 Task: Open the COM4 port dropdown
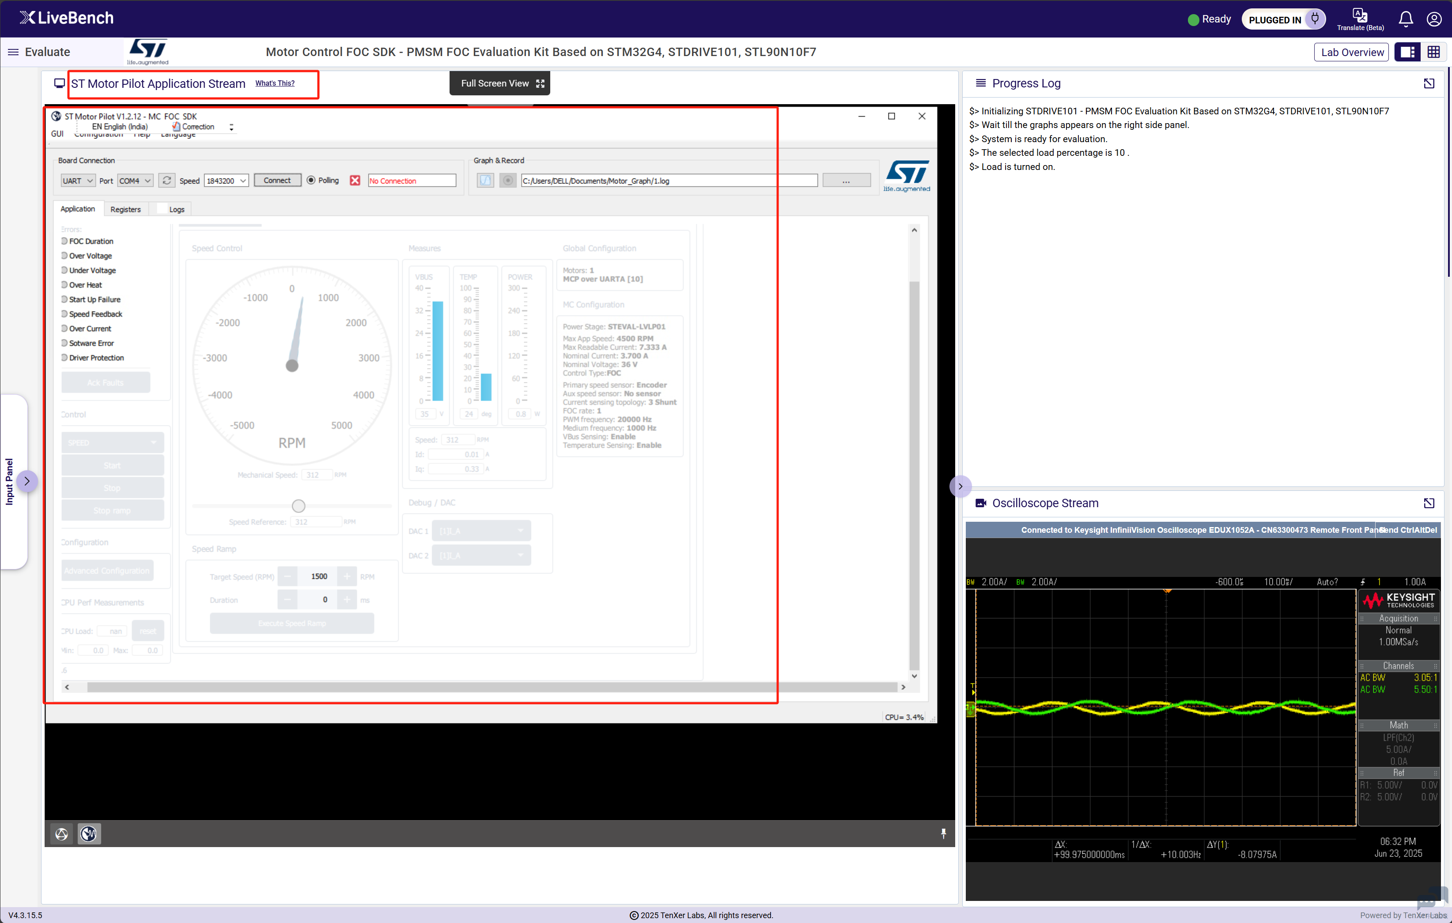135,181
